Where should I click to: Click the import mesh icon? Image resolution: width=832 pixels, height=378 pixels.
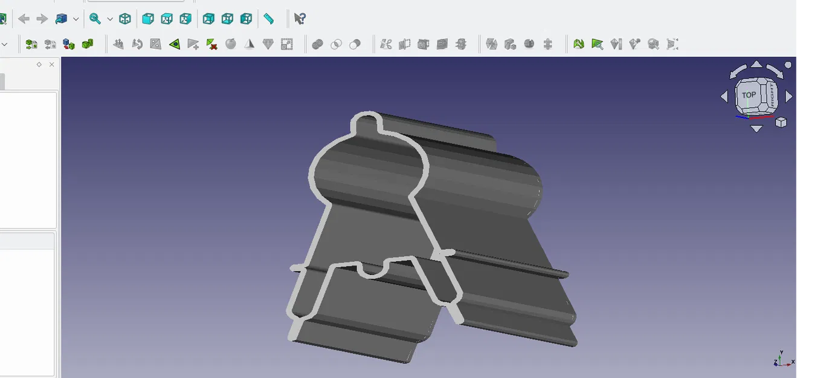[31, 44]
